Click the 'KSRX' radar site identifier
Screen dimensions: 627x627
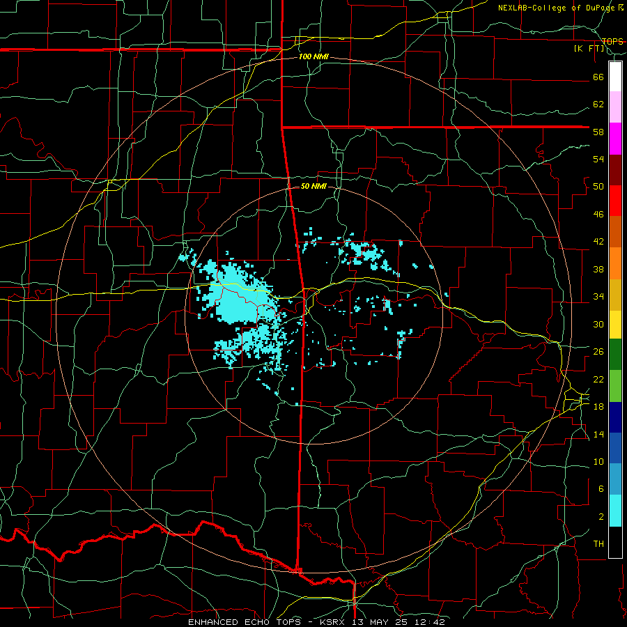point(334,622)
